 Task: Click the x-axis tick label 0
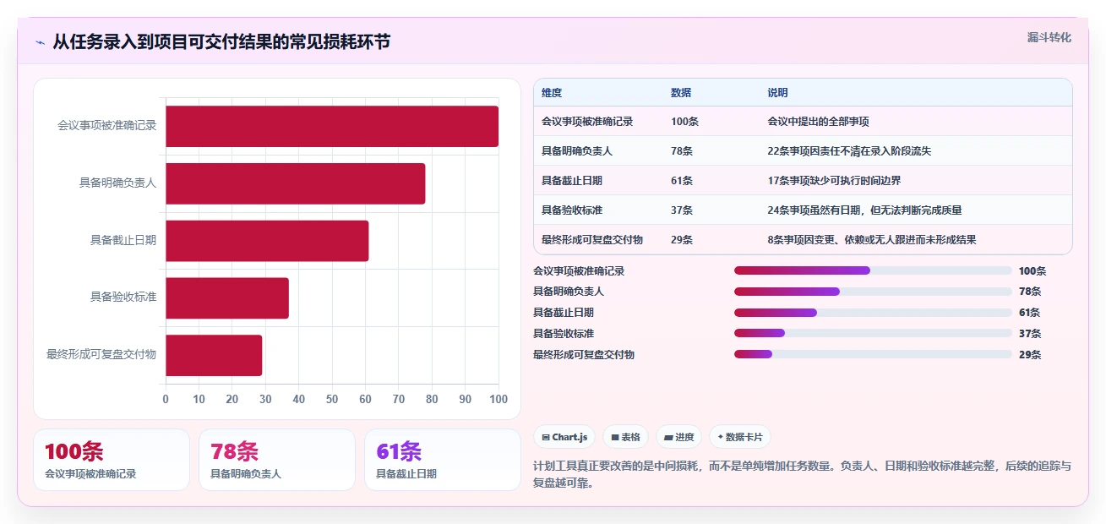pos(166,399)
